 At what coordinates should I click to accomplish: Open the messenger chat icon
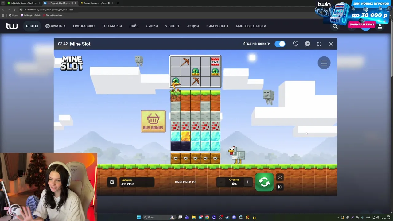point(307,44)
